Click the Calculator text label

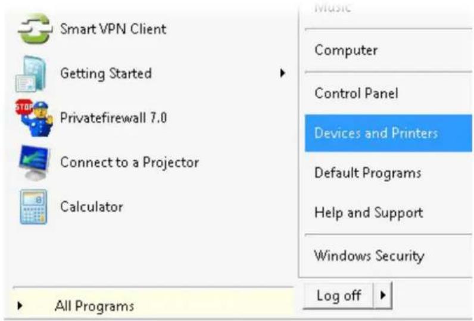pyautogui.click(x=92, y=207)
